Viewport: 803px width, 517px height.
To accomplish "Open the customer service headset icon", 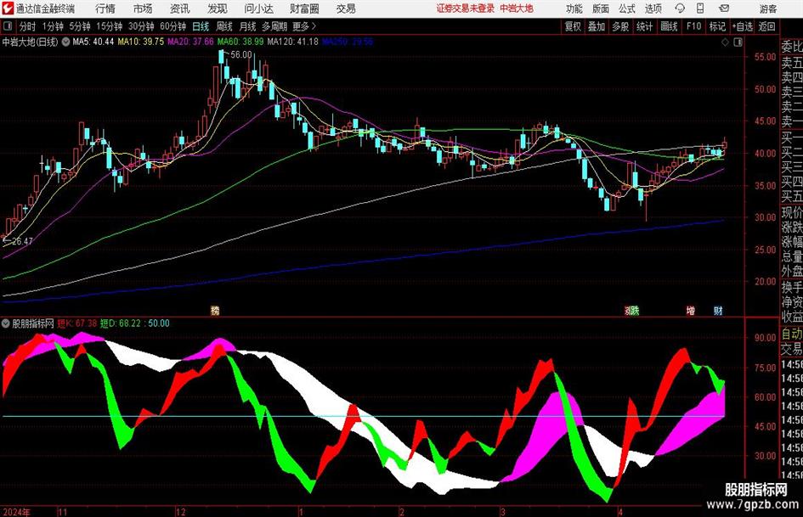I will [x=680, y=8].
